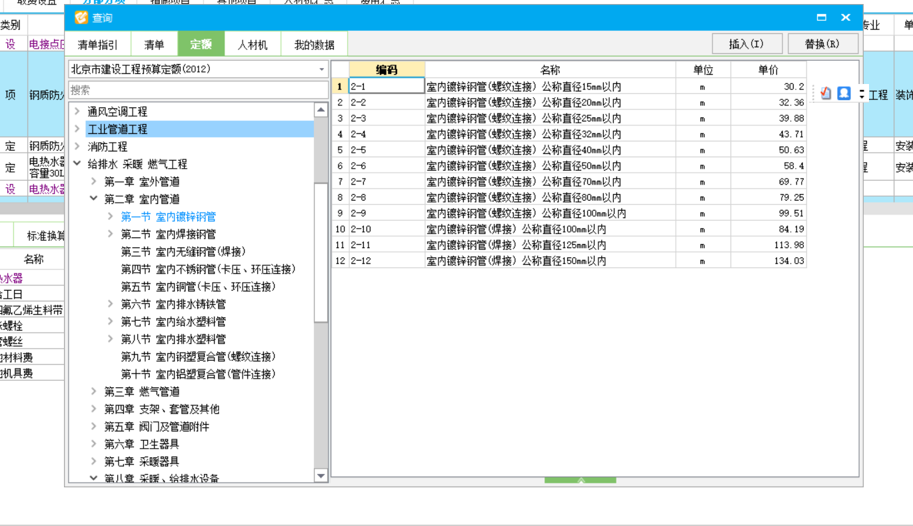
Task: Click the tree scrollbar down arrow
Action: (x=321, y=475)
